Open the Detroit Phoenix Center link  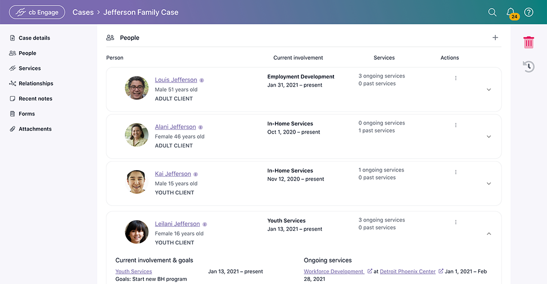[x=408, y=271]
